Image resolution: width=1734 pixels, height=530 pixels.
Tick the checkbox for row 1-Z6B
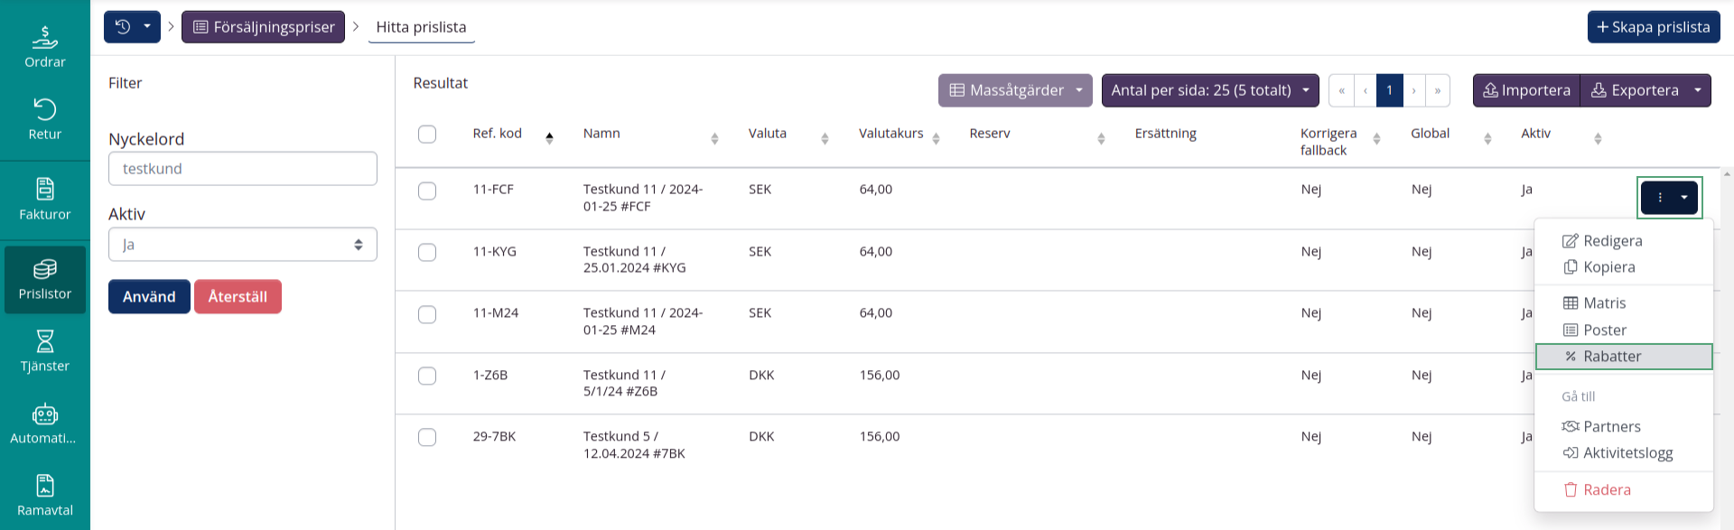click(427, 376)
